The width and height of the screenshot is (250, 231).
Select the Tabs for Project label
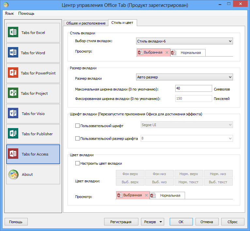coord(34,93)
